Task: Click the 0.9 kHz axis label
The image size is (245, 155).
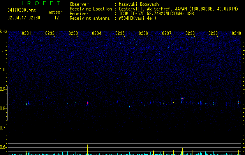Action: pos(4,89)
